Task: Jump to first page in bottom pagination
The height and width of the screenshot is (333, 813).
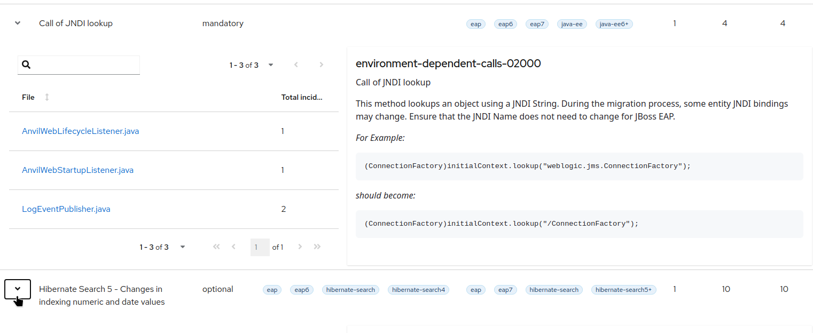Action: tap(216, 247)
